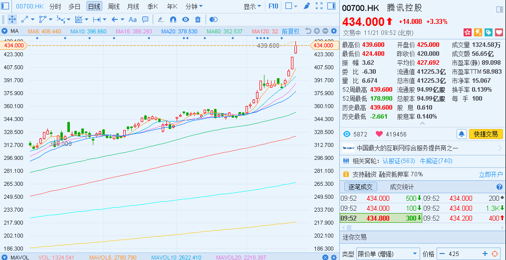The image size is (506, 260).
Task: Collapse the MAVOL indicator panel arrow
Action: point(4,258)
